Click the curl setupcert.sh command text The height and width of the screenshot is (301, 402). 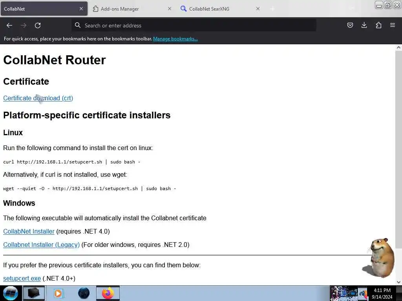71,162
